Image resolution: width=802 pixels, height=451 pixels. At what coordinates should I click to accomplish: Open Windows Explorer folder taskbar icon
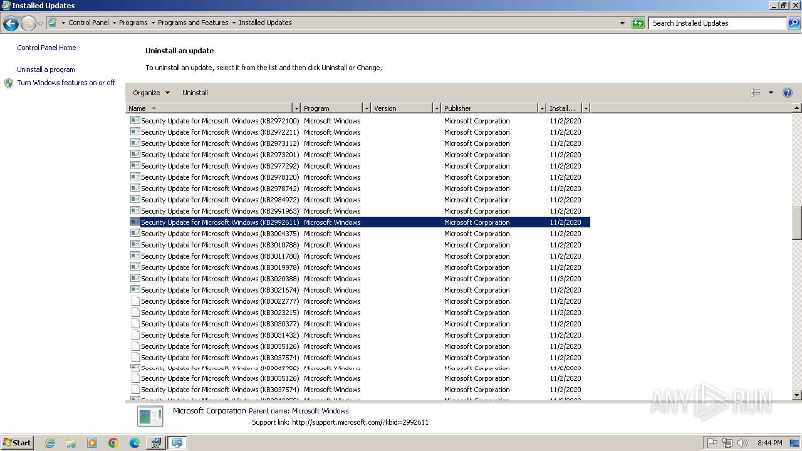point(71,443)
